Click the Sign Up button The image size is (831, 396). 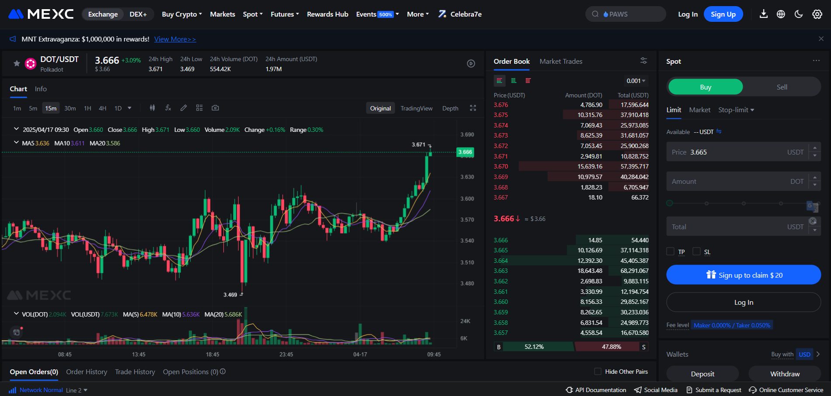(x=723, y=14)
